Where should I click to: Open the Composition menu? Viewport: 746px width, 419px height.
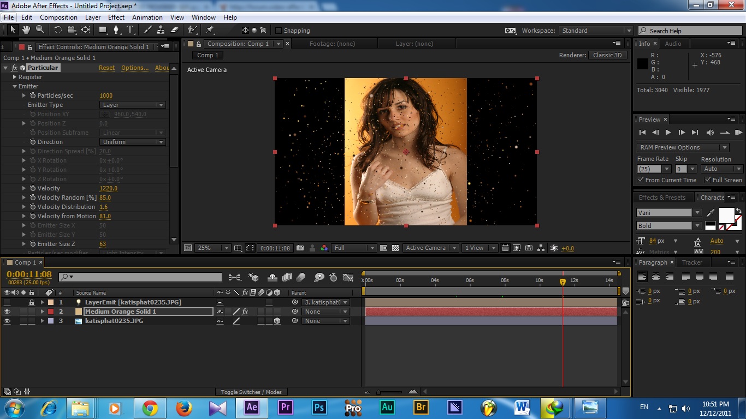coord(58,17)
